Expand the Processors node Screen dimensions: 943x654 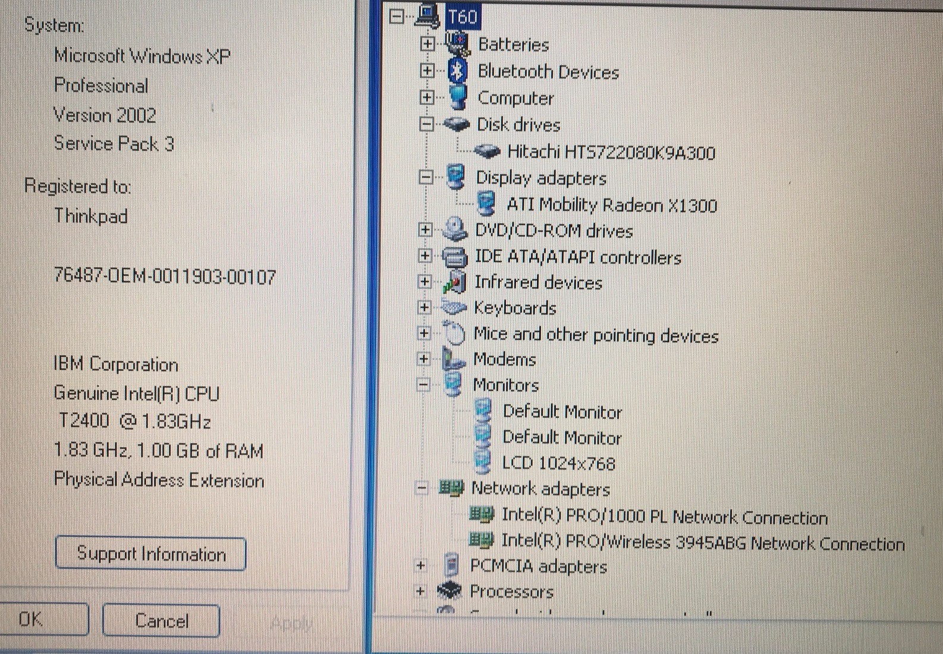tap(420, 591)
